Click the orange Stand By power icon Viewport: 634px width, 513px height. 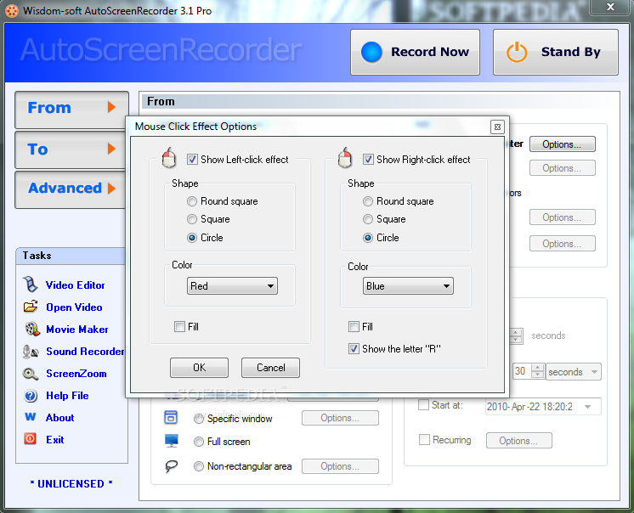click(x=517, y=52)
